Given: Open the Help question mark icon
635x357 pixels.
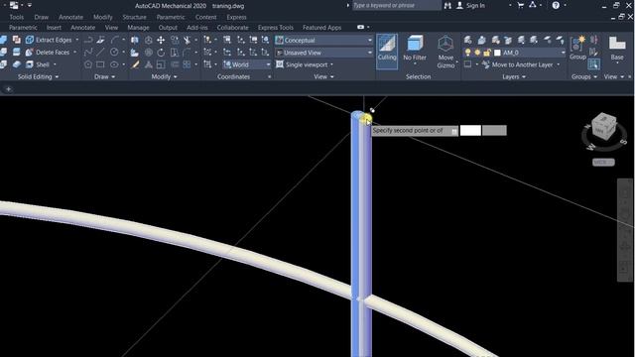Looking at the screenshot, I should click(556, 5).
